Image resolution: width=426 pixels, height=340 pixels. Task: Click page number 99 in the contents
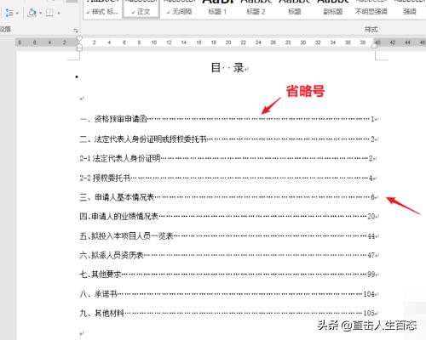371,275
